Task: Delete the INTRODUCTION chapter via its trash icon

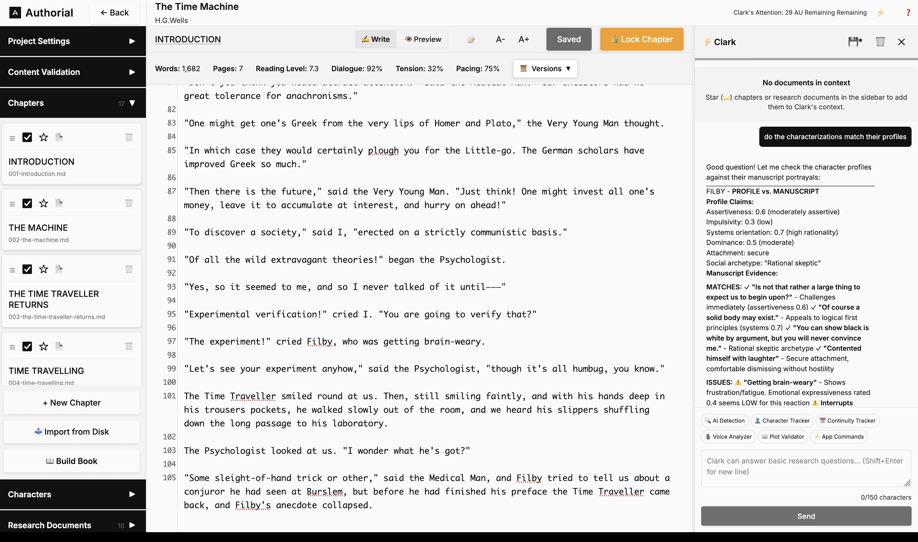Action: click(x=129, y=137)
